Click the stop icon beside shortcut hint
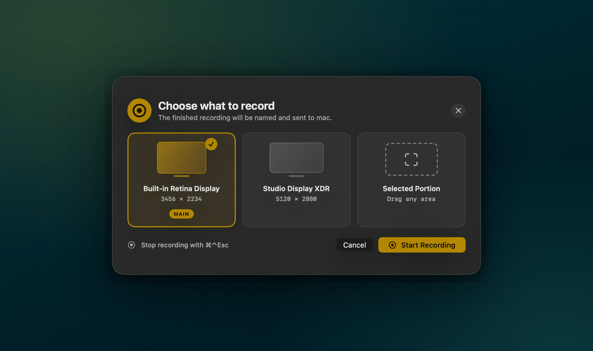 point(132,245)
